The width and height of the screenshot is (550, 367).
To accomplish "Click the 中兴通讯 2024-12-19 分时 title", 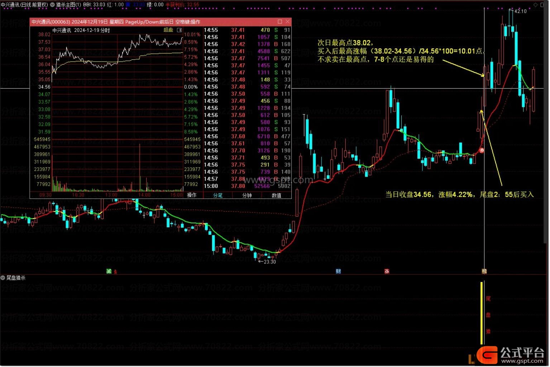I will (x=81, y=30).
